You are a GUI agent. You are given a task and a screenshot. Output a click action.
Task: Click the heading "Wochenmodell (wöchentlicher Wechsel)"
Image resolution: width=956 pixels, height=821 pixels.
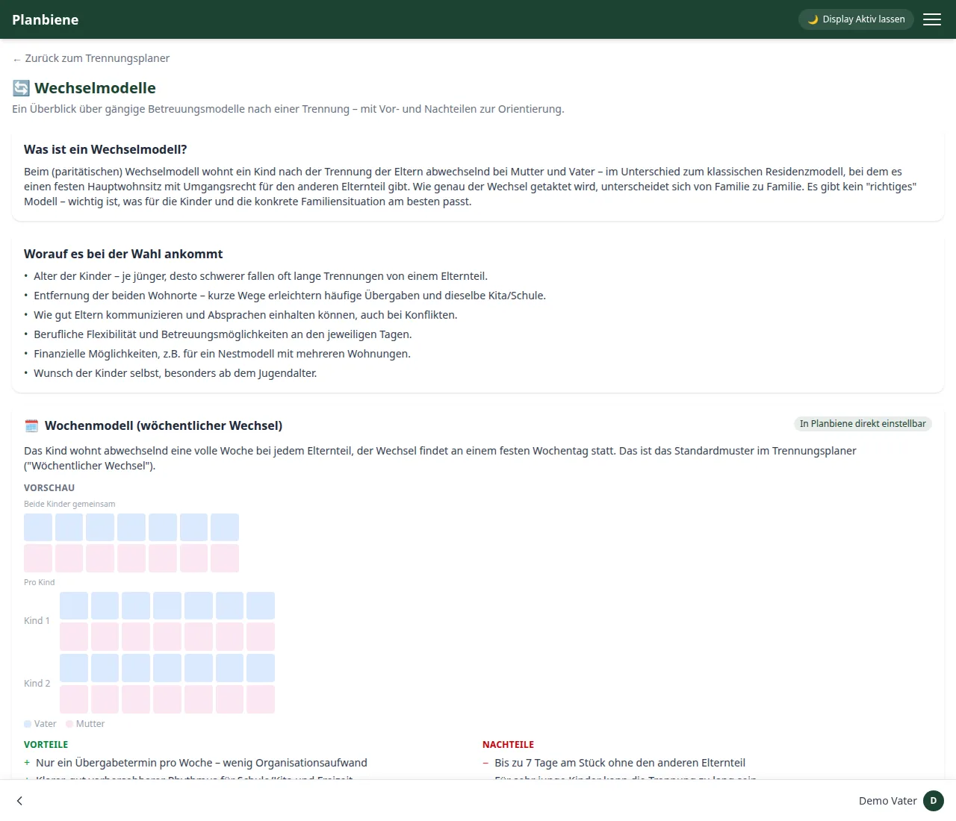point(164,425)
